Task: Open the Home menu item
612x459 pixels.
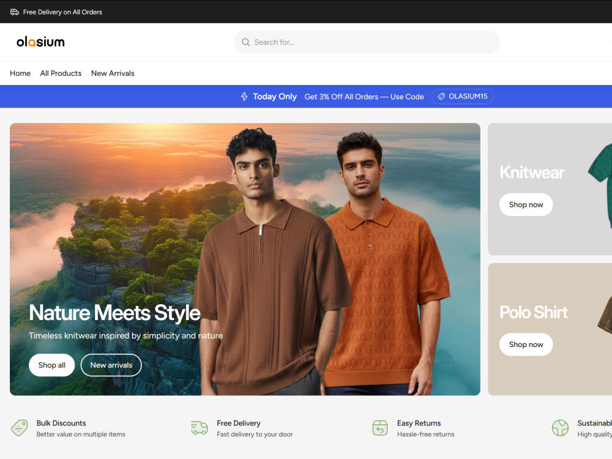Action: coord(20,73)
